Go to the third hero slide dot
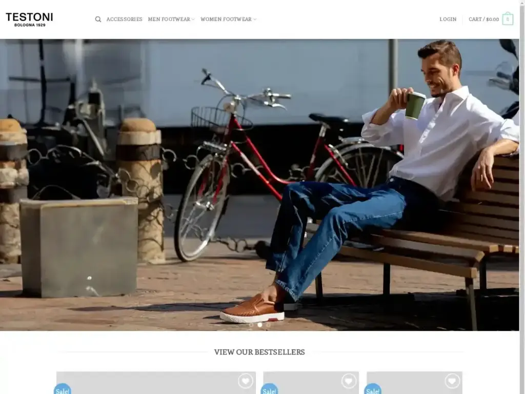The width and height of the screenshot is (525, 394). tap(268, 325)
